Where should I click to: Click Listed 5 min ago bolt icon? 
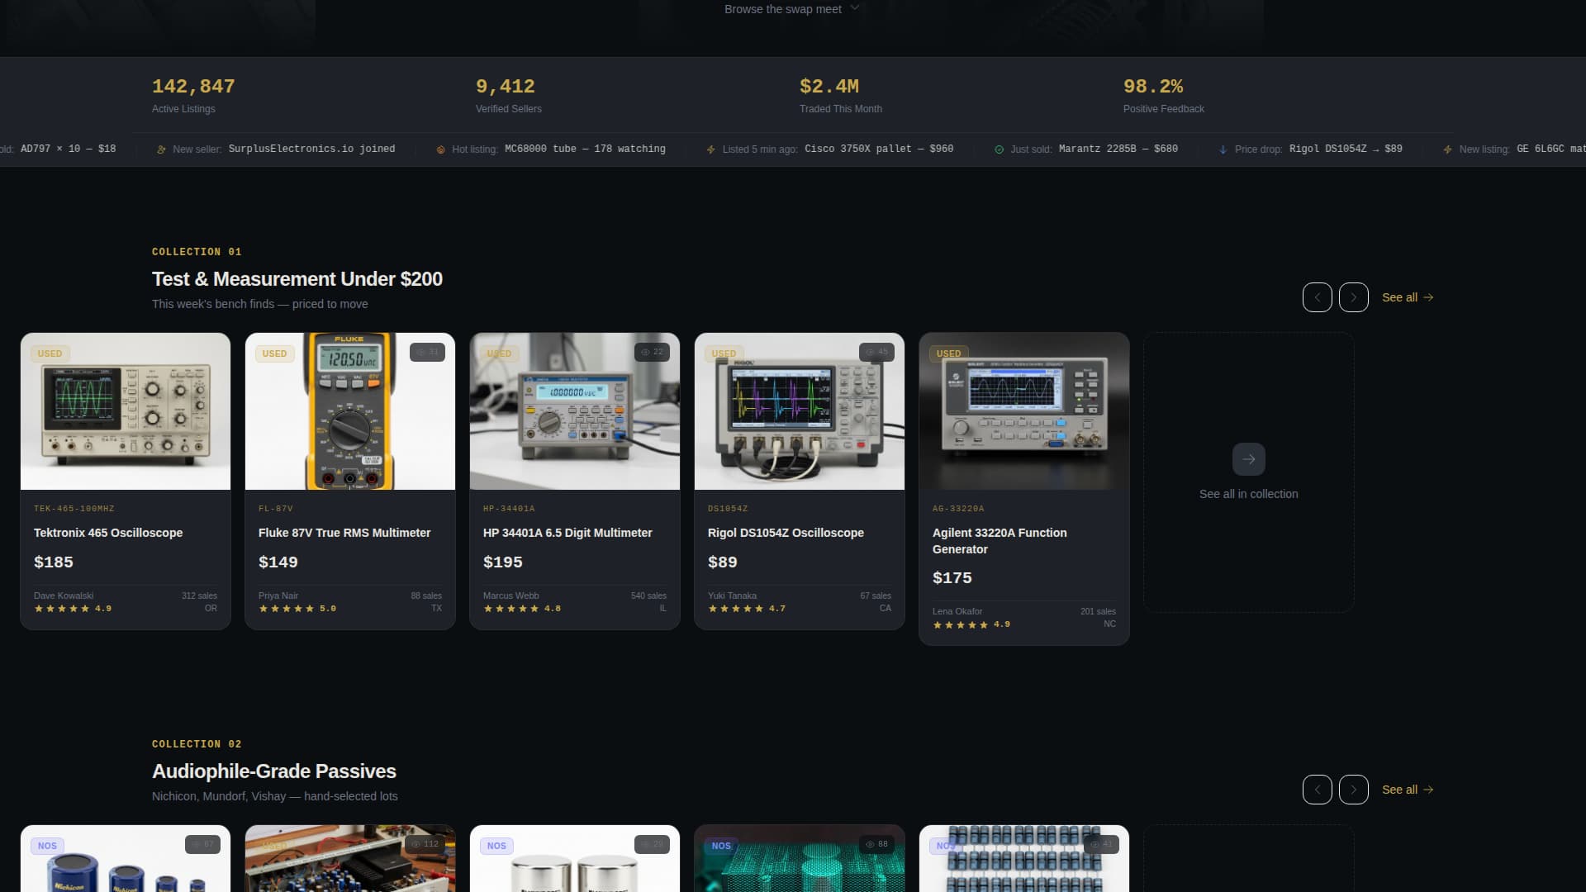(x=710, y=149)
